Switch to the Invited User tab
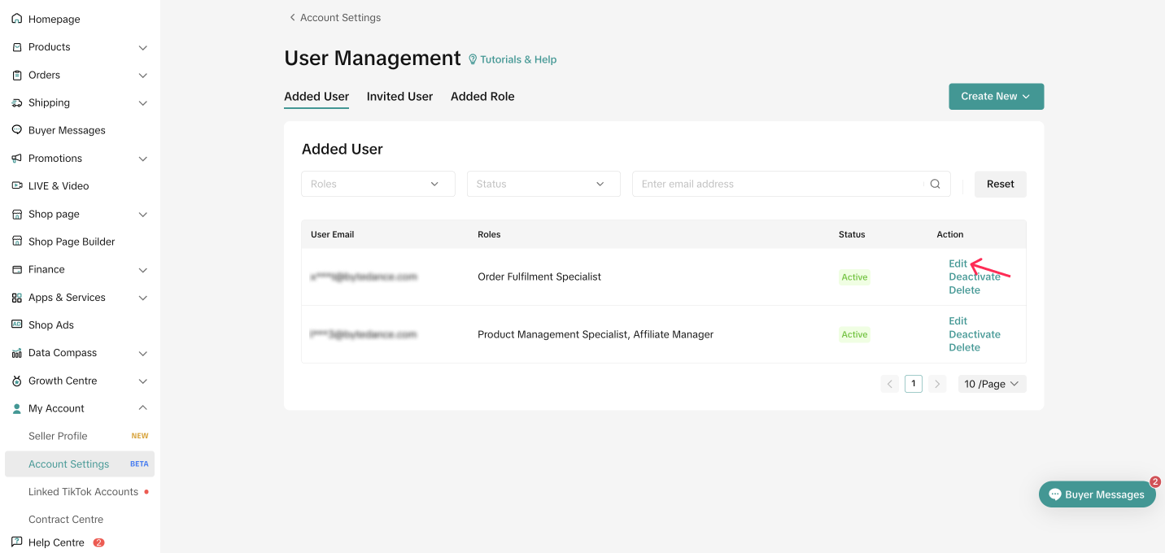 coord(399,96)
